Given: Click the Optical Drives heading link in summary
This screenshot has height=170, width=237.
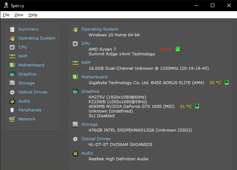Looking at the screenshot, I should [96, 139].
